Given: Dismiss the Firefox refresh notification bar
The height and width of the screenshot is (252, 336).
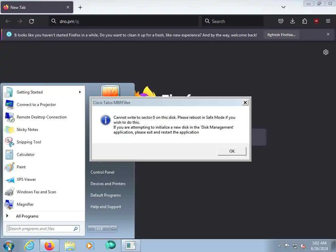Looking at the screenshot, I should click(x=328, y=34).
